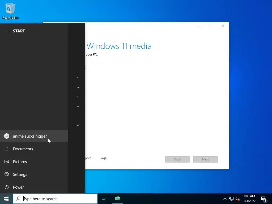Open the Recycle Bin desktop icon
The image size is (272, 204).
(10, 11)
